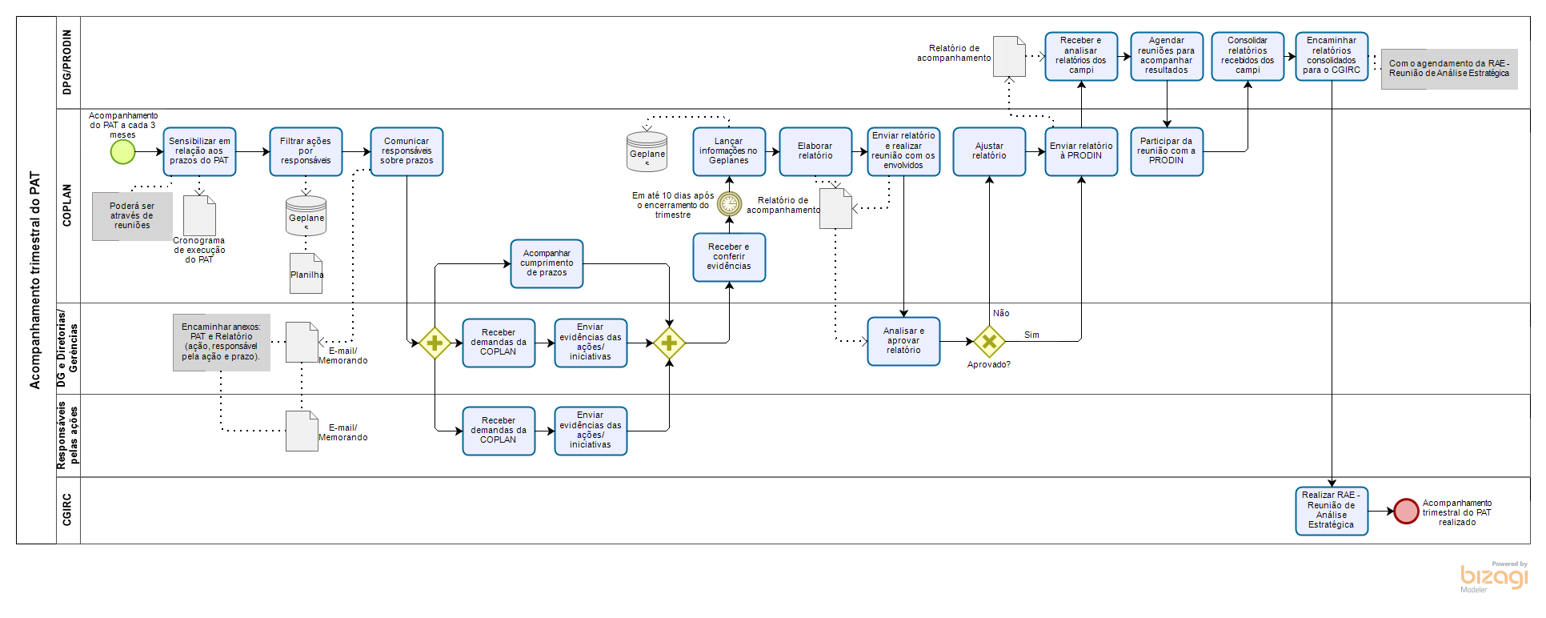The height and width of the screenshot is (618, 1546).
Task: Click the timer event clock icon
Action: 729,204
